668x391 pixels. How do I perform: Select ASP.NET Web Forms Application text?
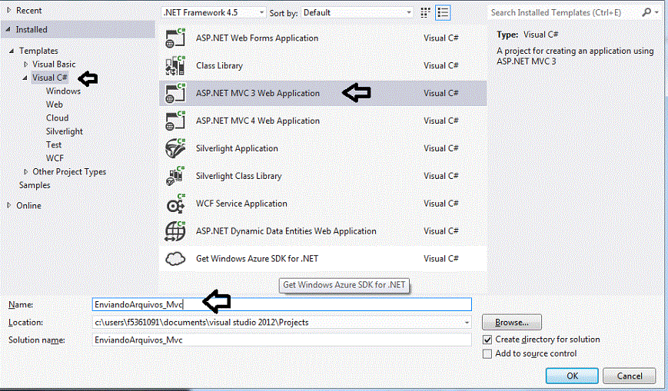(257, 38)
